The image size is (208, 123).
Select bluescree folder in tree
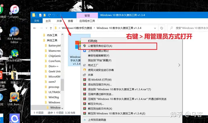54,51
